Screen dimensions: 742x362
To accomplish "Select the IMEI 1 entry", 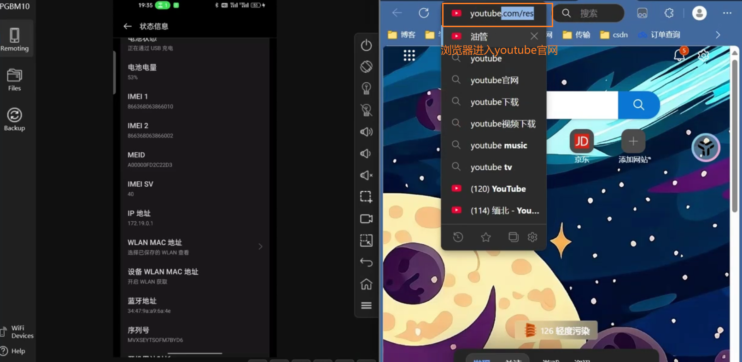I will tap(195, 101).
